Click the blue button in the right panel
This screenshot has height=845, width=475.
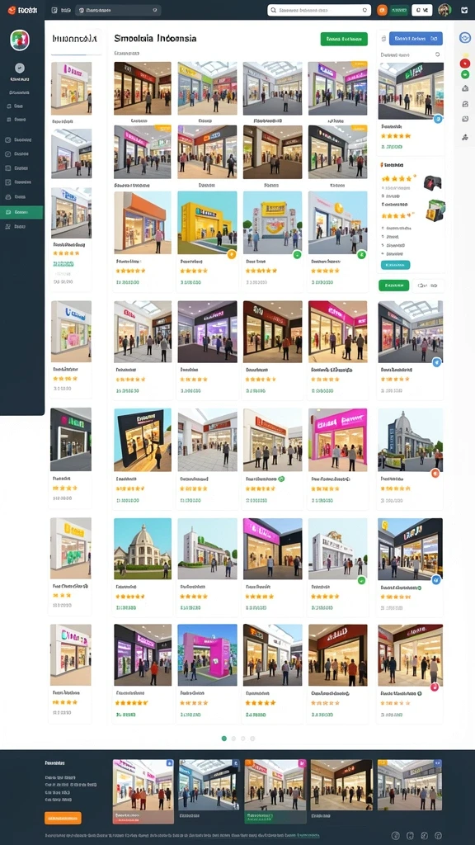416,38
